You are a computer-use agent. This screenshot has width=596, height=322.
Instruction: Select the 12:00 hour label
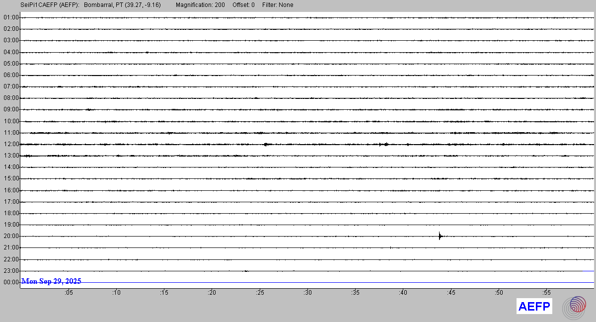click(11, 144)
